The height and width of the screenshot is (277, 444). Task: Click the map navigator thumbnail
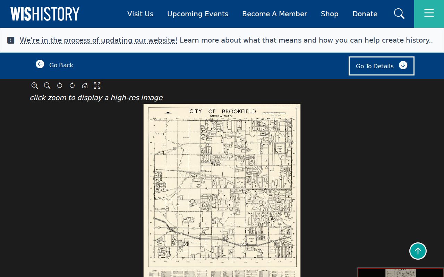pos(401,272)
